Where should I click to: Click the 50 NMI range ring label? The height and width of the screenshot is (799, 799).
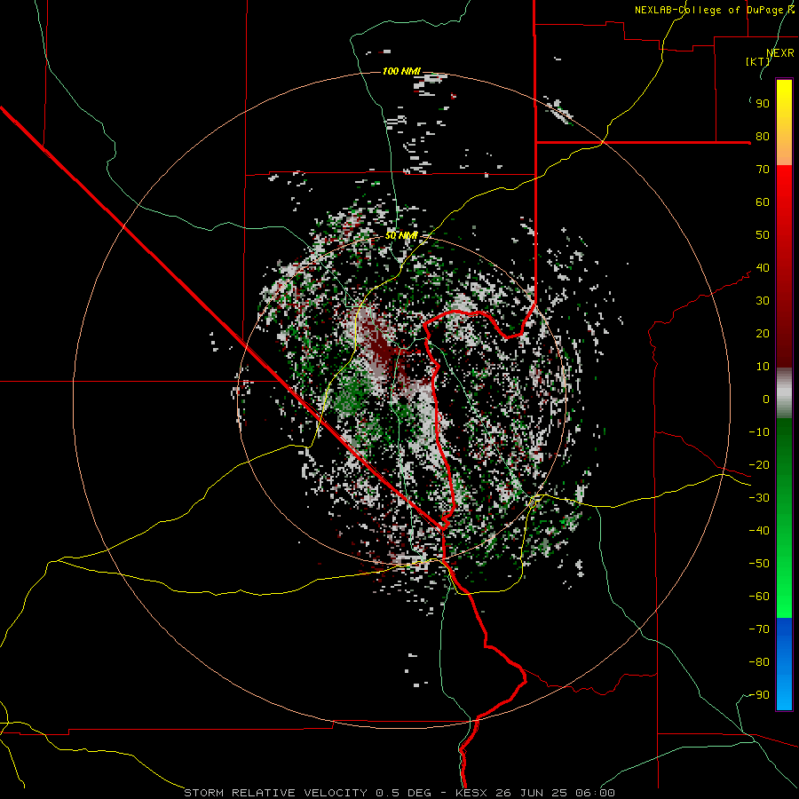click(x=401, y=235)
